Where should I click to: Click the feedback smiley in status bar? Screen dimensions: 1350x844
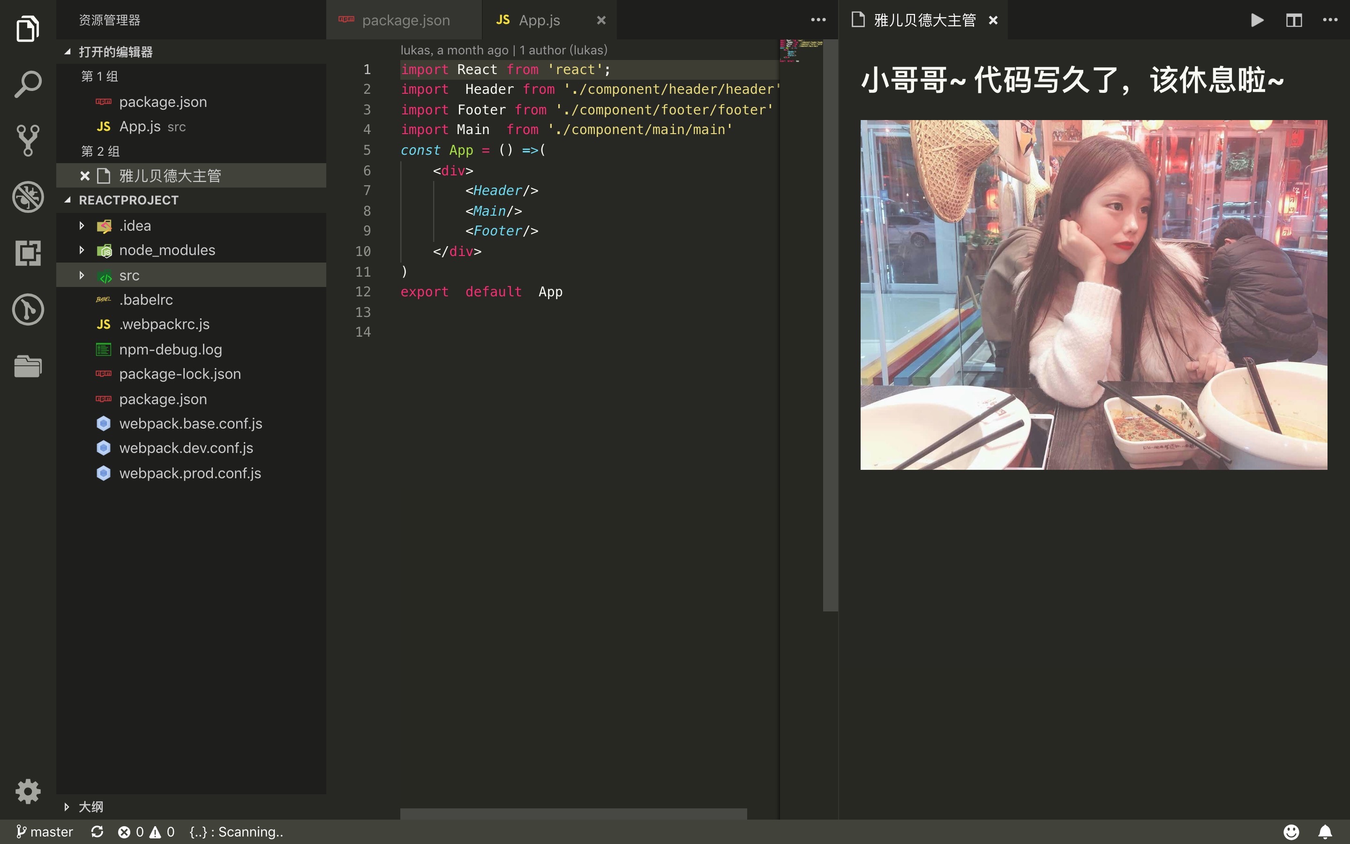(1291, 832)
